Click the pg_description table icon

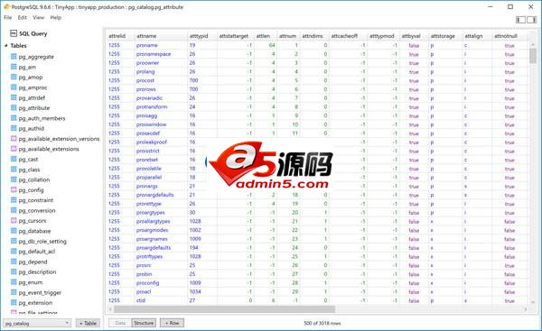(x=14, y=271)
